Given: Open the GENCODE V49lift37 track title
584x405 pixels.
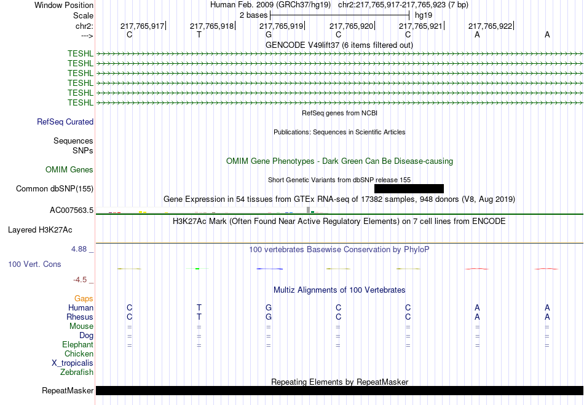Looking at the screenshot, I should click(339, 45).
